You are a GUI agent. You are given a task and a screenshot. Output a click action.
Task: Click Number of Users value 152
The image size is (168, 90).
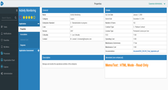click(x=134, y=23)
